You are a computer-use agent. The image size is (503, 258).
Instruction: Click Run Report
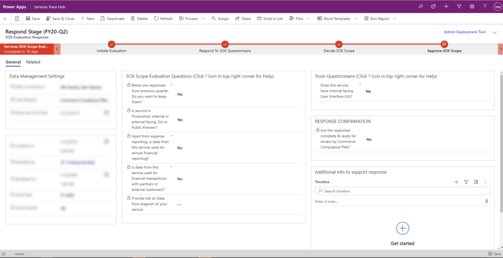click(x=377, y=19)
